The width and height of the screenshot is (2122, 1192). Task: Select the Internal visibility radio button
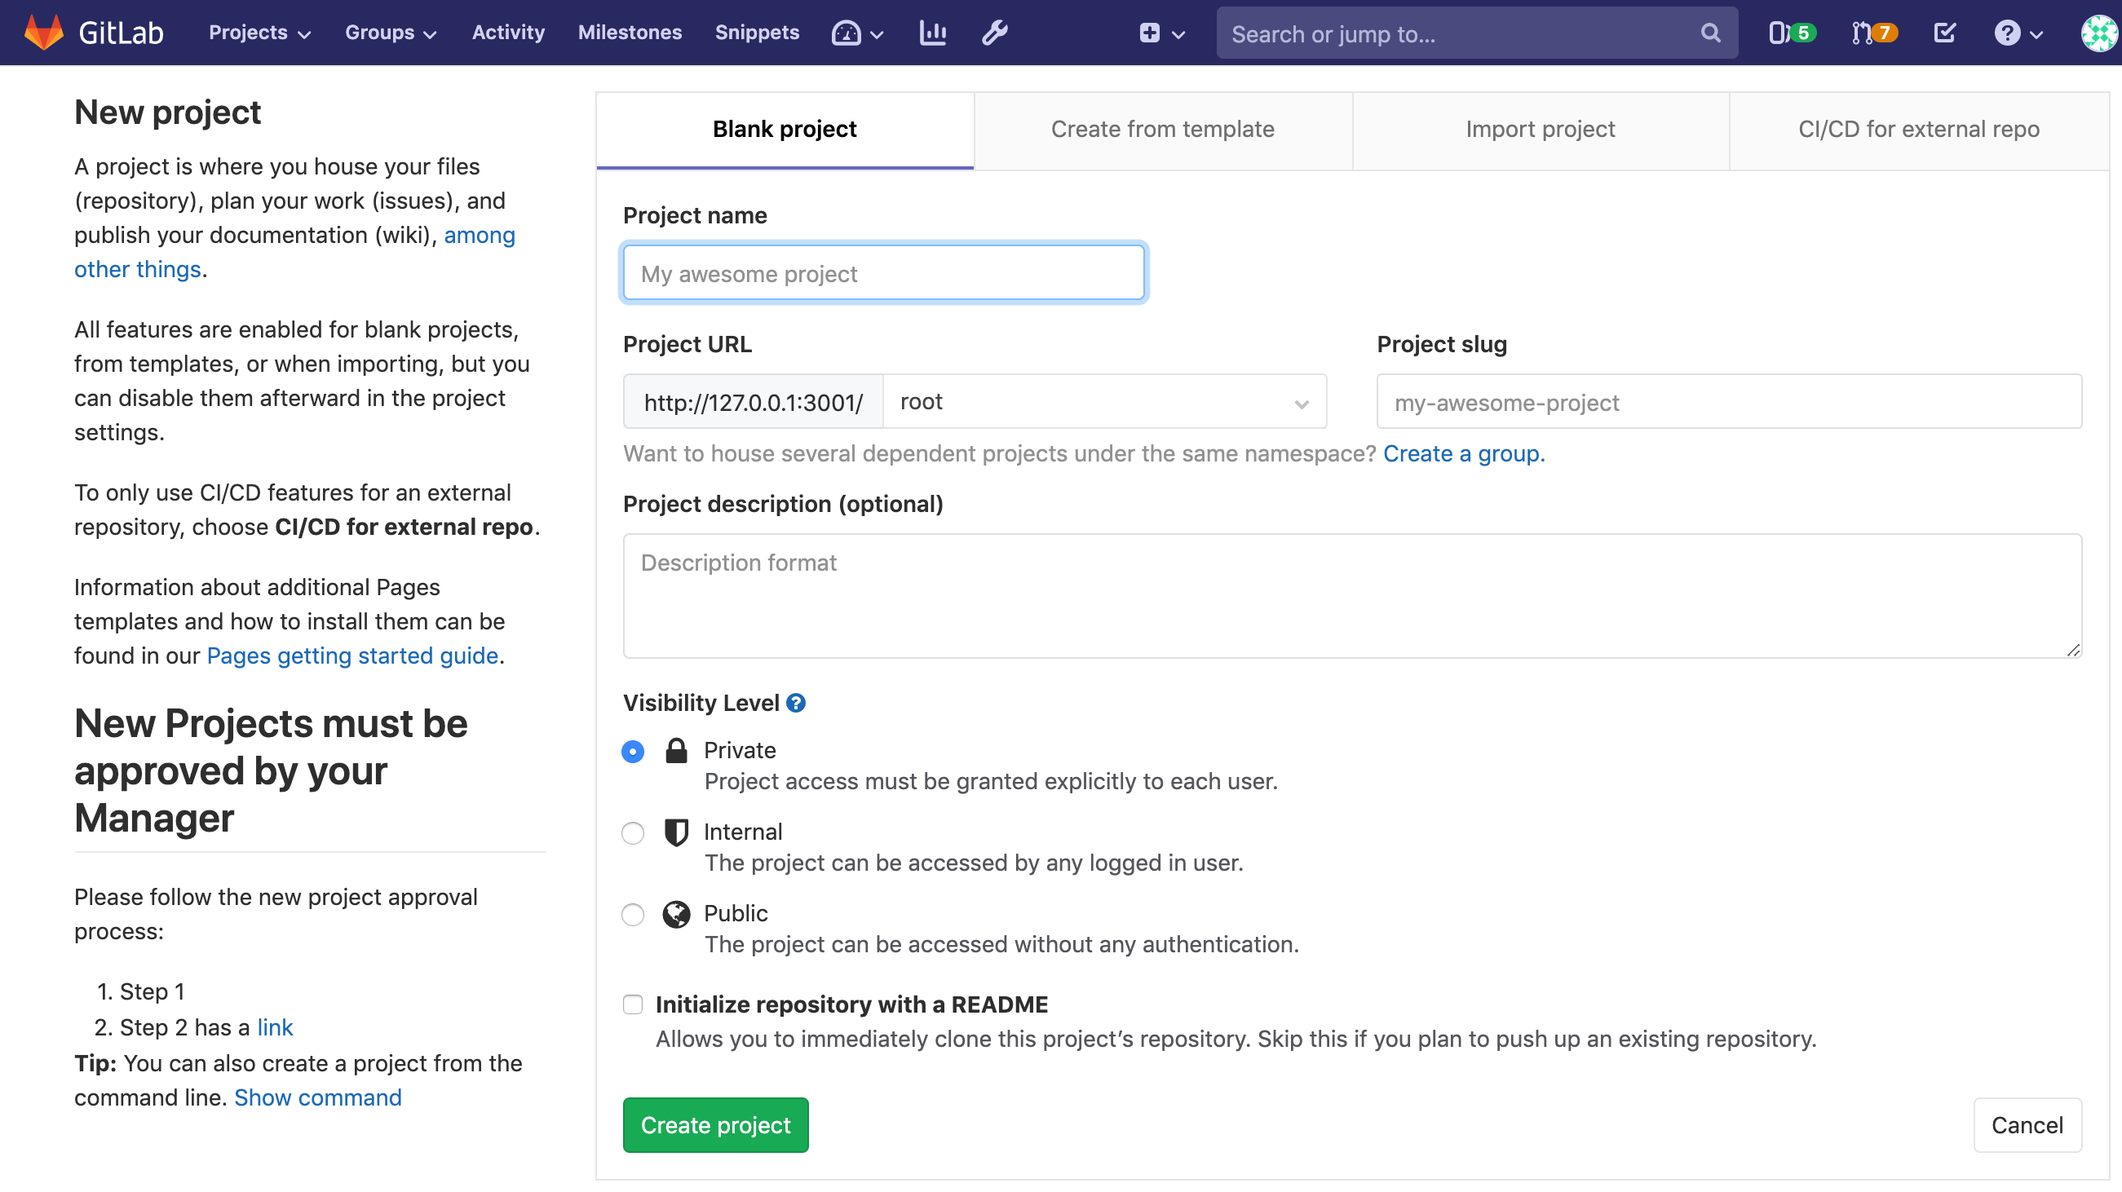pos(633,832)
